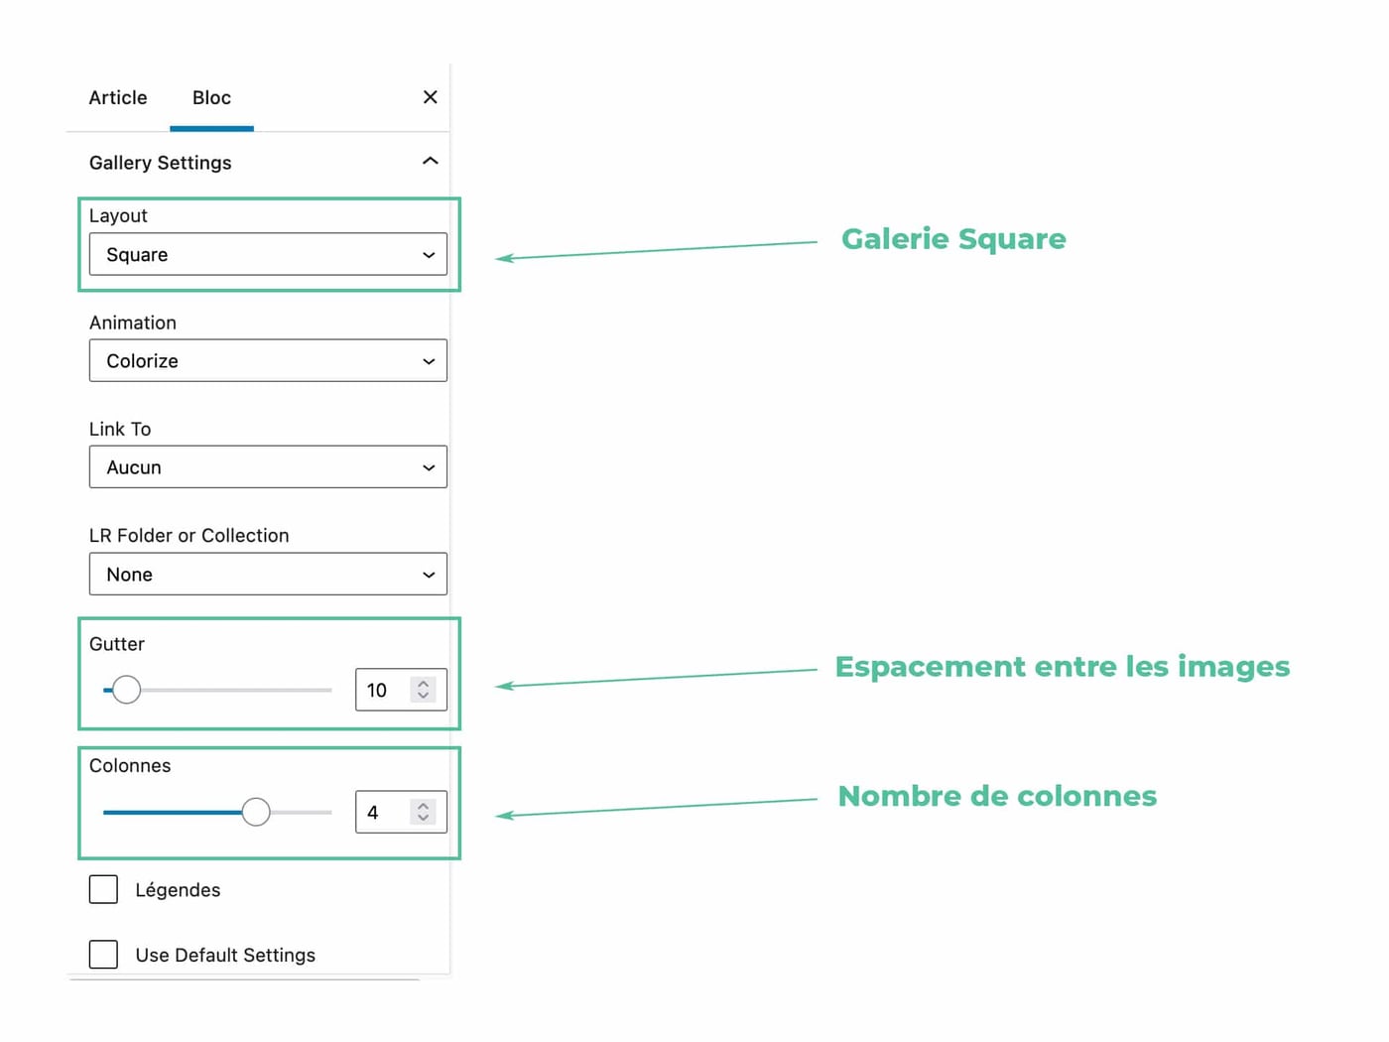Screen dimensions: 1389x1042
Task: Click the Gutter number input field
Action: 382,691
